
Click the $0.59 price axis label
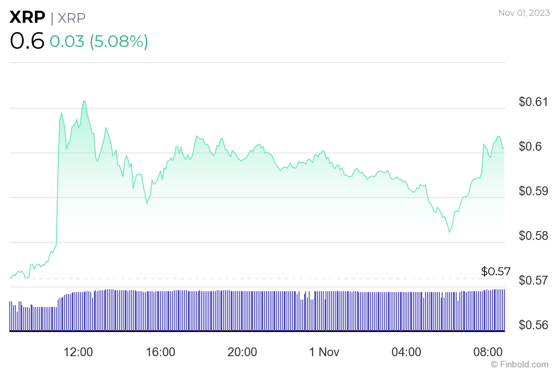(x=532, y=191)
